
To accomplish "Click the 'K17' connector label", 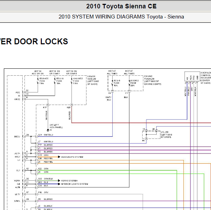I will [45, 107].
